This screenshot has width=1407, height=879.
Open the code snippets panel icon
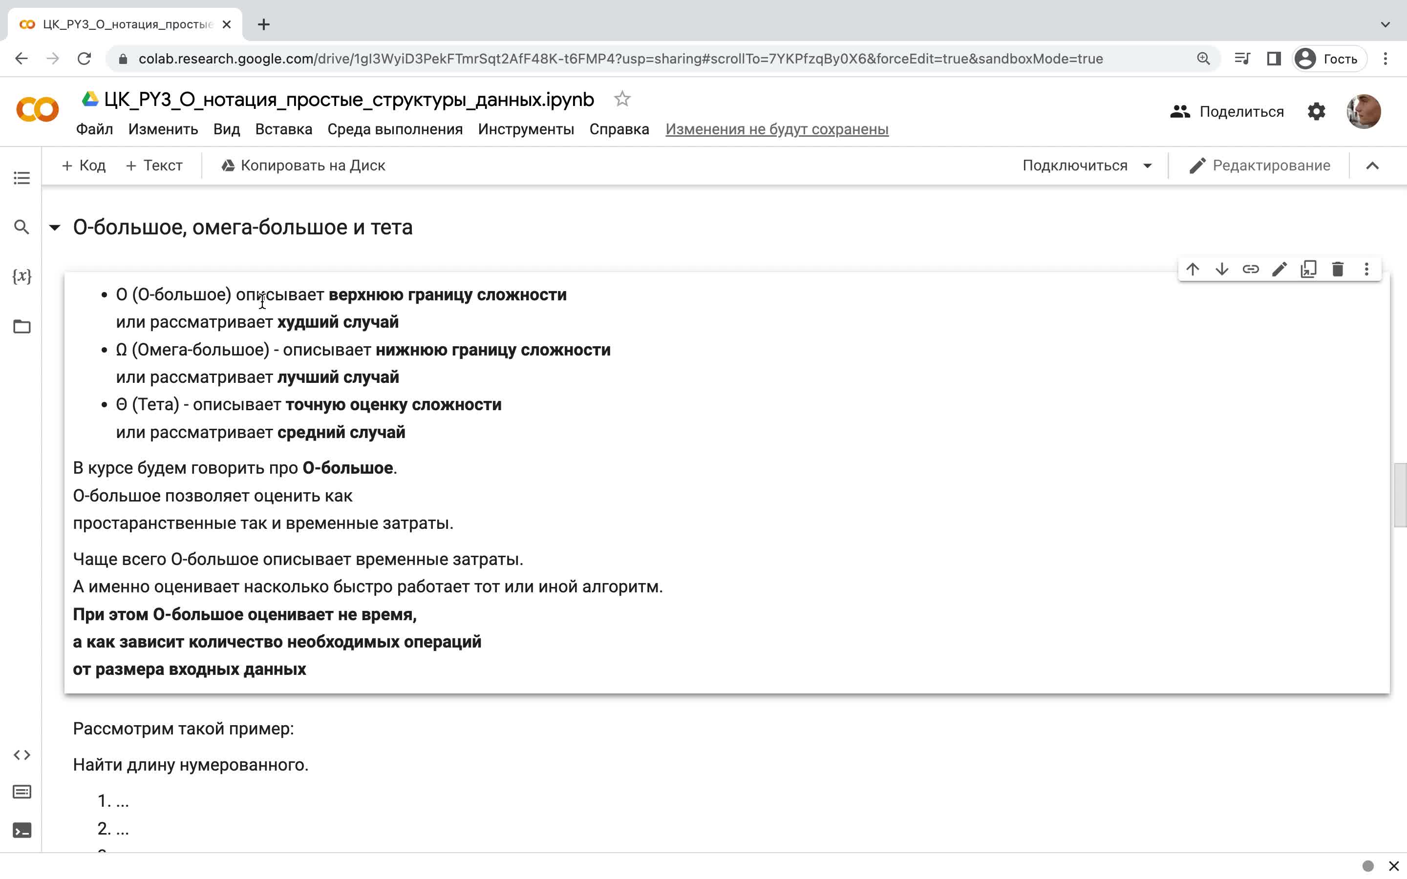pos(21,754)
